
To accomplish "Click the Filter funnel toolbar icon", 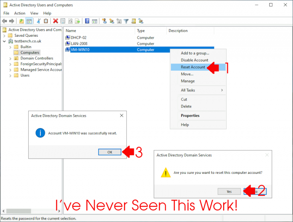I will 126,21.
